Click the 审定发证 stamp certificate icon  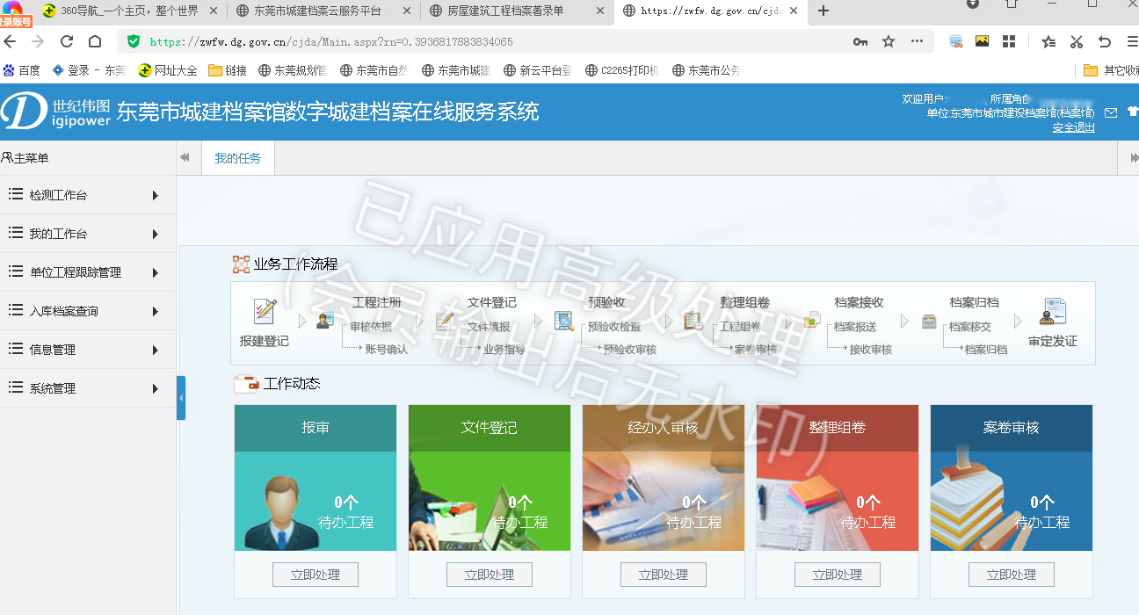[x=1052, y=312]
